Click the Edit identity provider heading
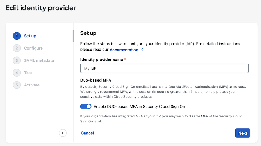 point(41,8)
